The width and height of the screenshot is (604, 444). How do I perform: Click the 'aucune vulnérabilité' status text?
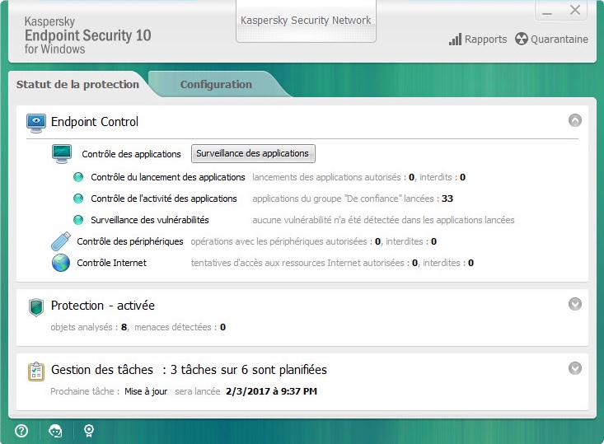click(x=383, y=220)
